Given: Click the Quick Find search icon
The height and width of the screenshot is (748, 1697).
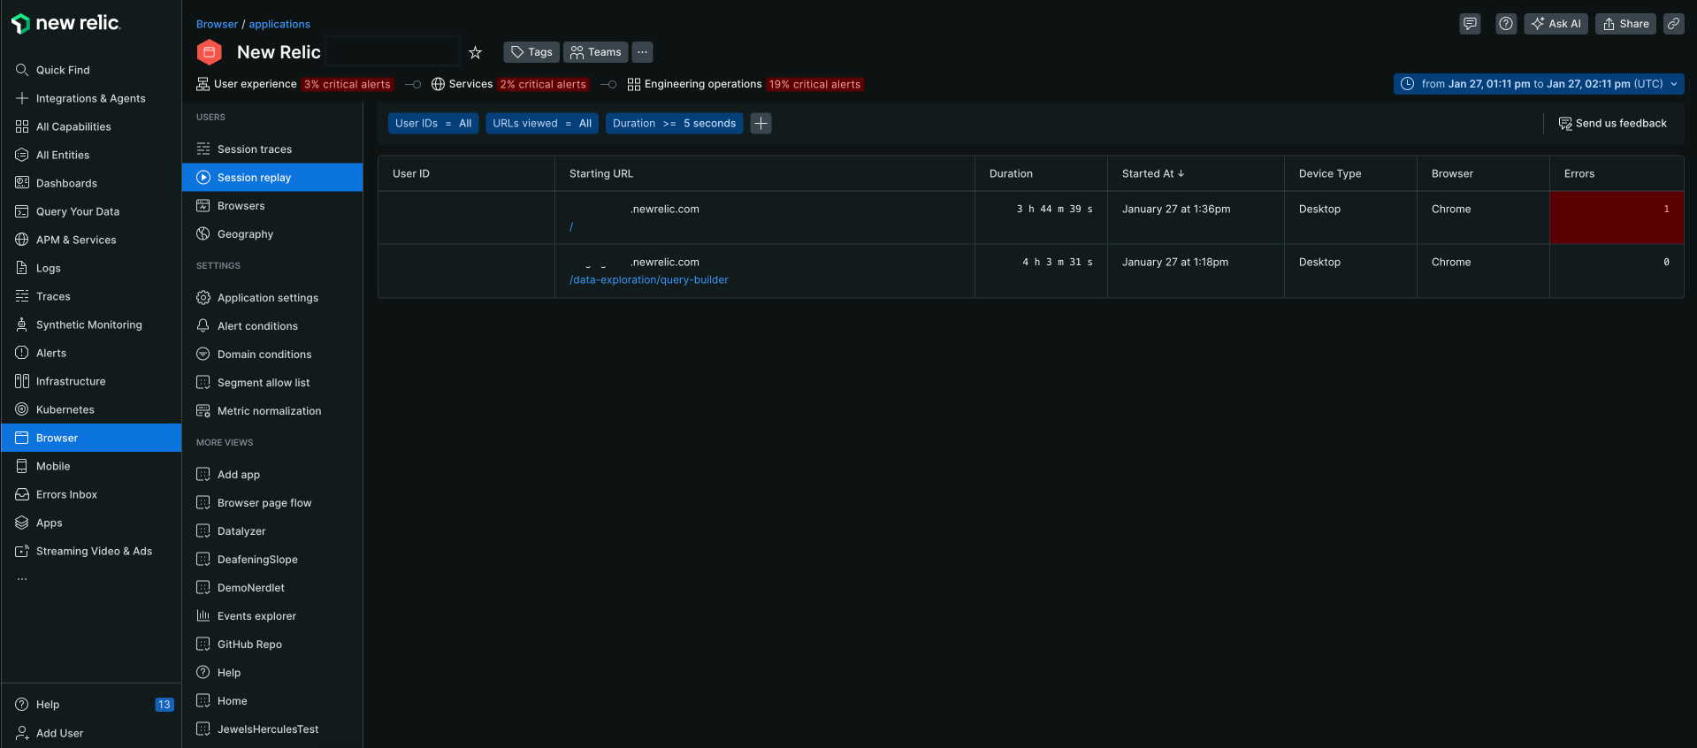Looking at the screenshot, I should pyautogui.click(x=22, y=70).
